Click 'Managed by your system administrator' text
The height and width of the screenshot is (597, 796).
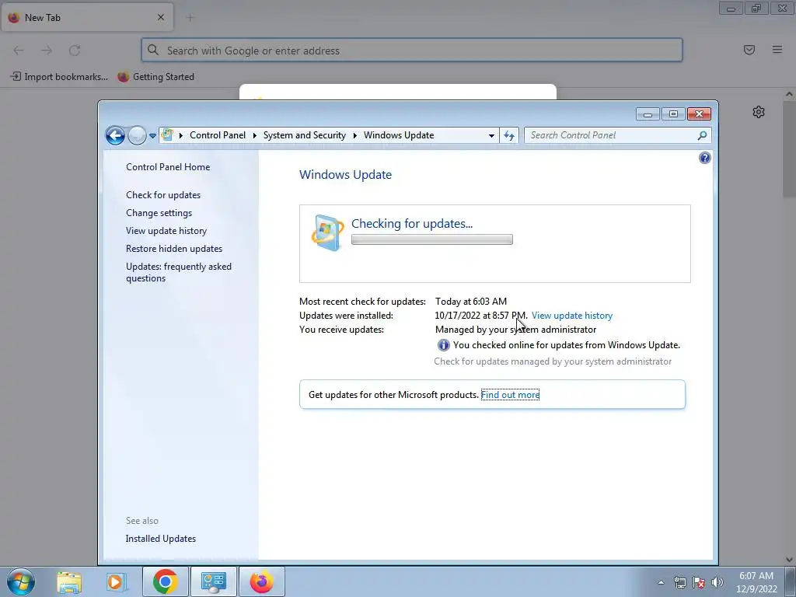[x=515, y=330]
